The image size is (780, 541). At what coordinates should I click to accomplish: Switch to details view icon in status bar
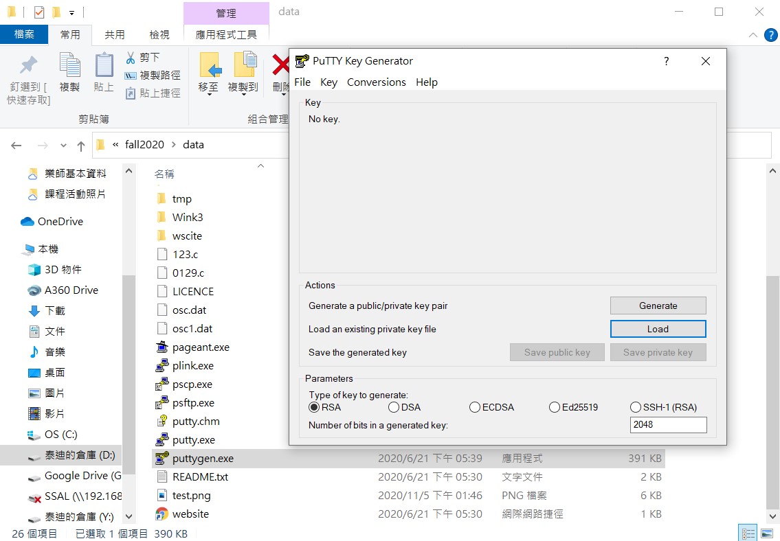(x=748, y=534)
